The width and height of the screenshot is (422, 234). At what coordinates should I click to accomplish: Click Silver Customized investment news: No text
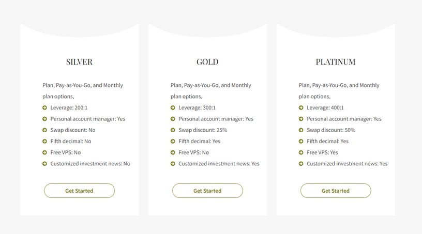(x=90, y=164)
